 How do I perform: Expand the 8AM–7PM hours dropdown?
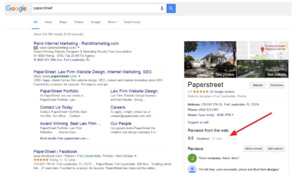(x=225, y=115)
